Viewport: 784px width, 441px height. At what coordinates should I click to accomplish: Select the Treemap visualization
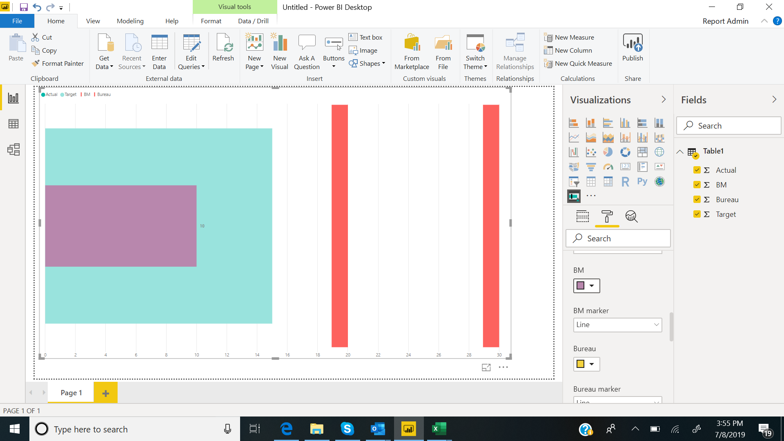[x=643, y=152]
